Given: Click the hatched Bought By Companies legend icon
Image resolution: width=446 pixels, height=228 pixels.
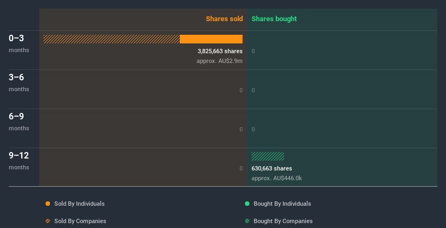Looking at the screenshot, I should click(247, 221).
